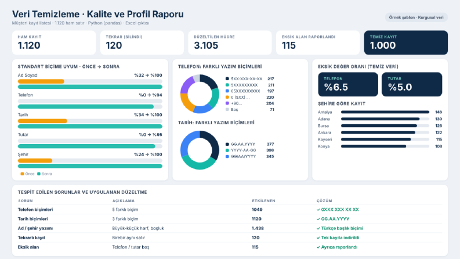Click the green checkmark beside 0XXX XXX XX XX
Image resolution: width=460 pixels, height=259 pixels.
pyautogui.click(x=318, y=210)
